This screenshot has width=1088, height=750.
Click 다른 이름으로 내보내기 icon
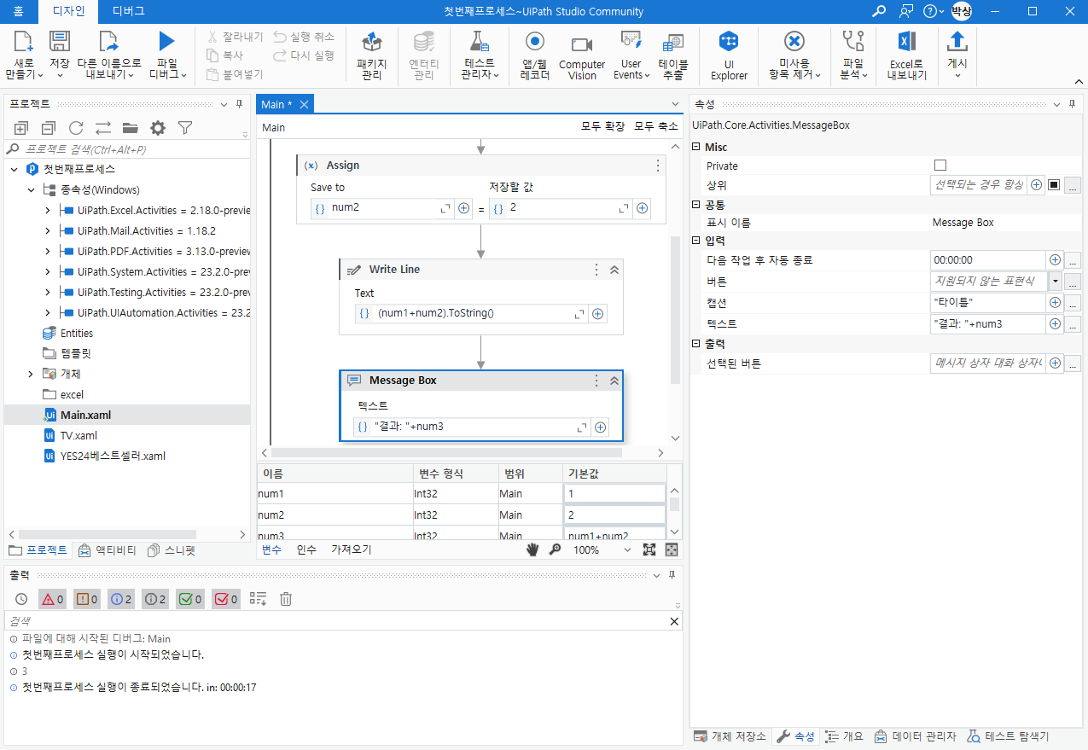point(108,42)
